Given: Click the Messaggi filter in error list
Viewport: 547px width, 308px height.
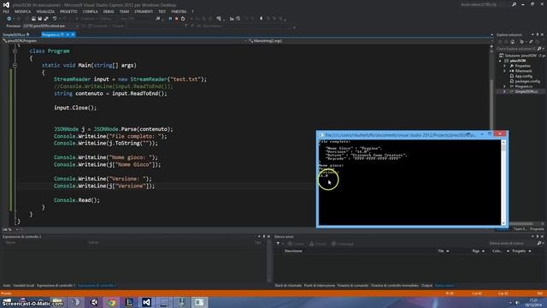Looking at the screenshot, I should point(343,243).
